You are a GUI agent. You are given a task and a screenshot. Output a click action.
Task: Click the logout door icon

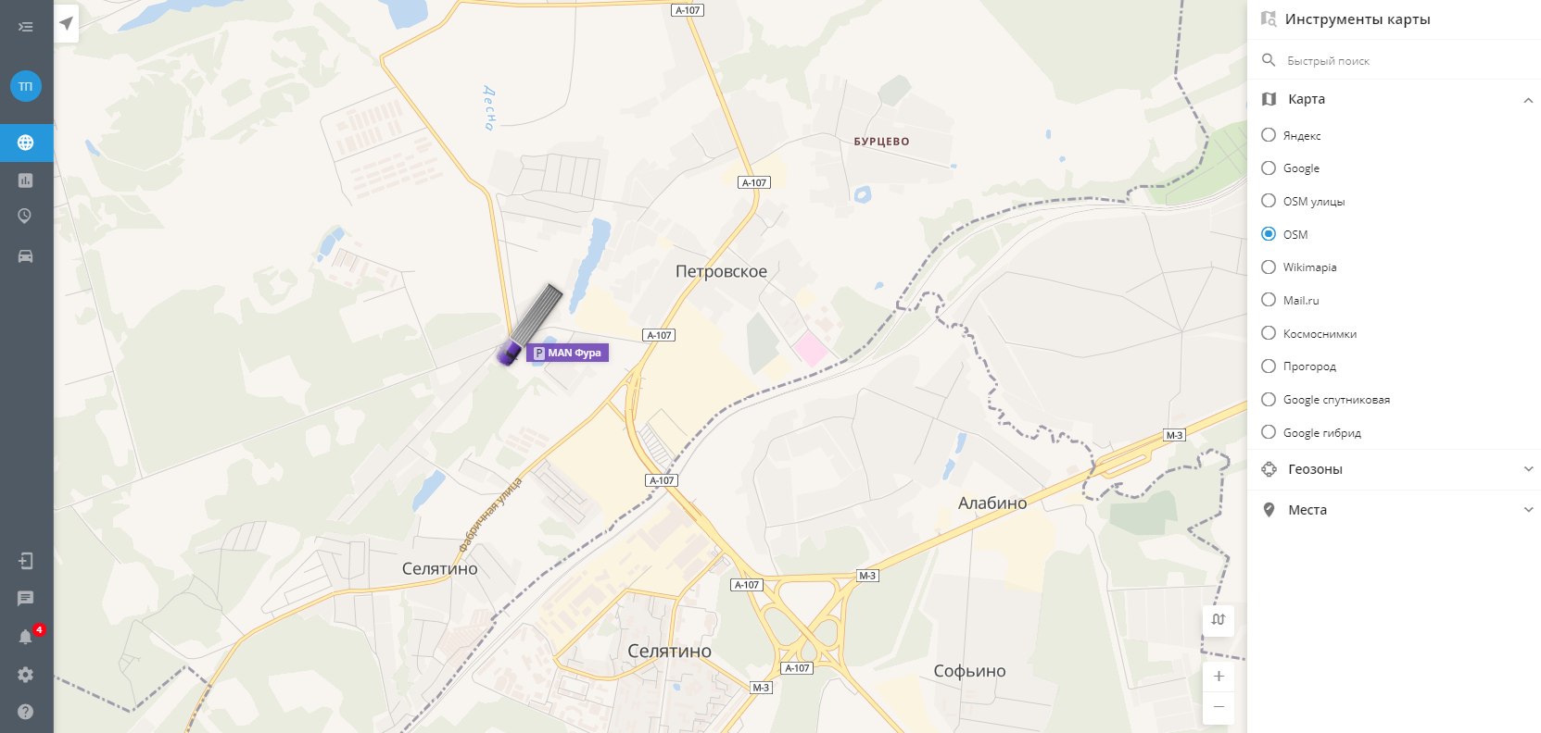26,561
